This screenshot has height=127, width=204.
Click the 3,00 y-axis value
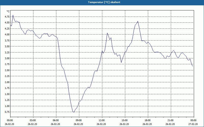coord(7,58)
